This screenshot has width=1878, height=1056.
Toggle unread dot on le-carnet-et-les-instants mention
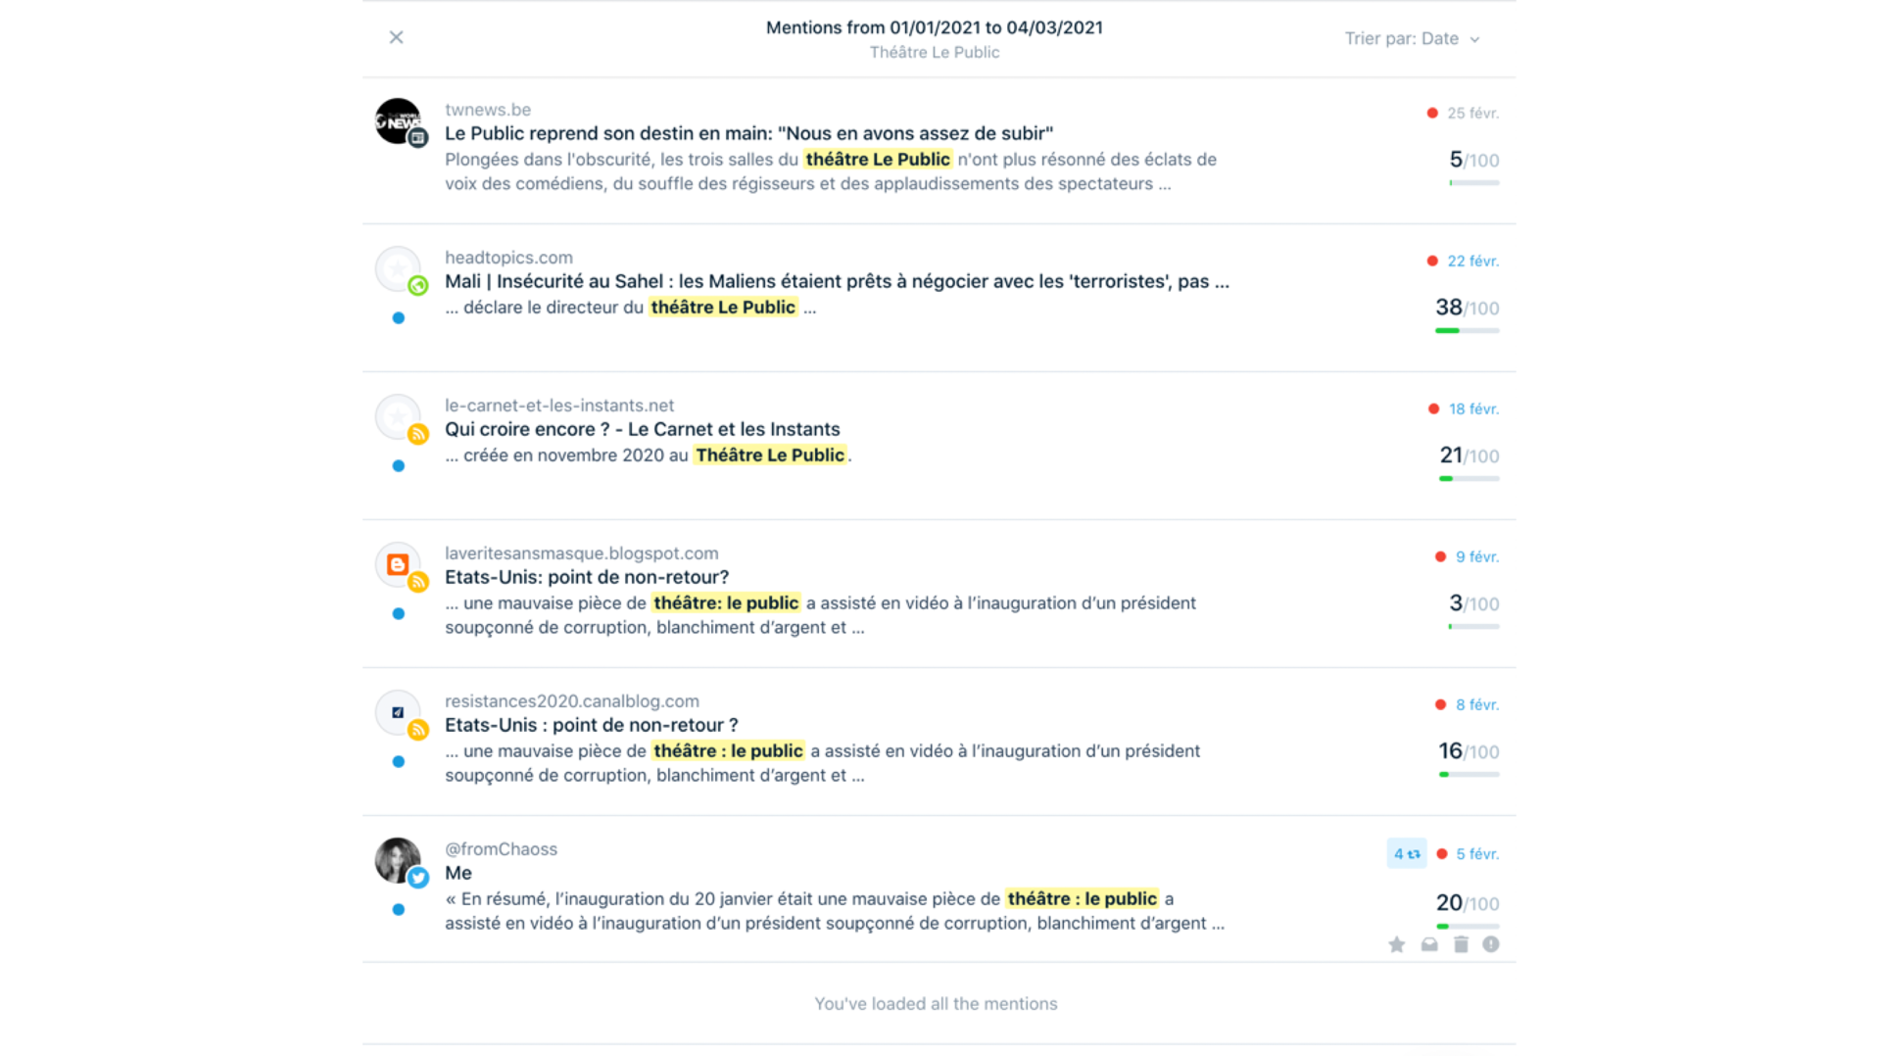(x=398, y=466)
